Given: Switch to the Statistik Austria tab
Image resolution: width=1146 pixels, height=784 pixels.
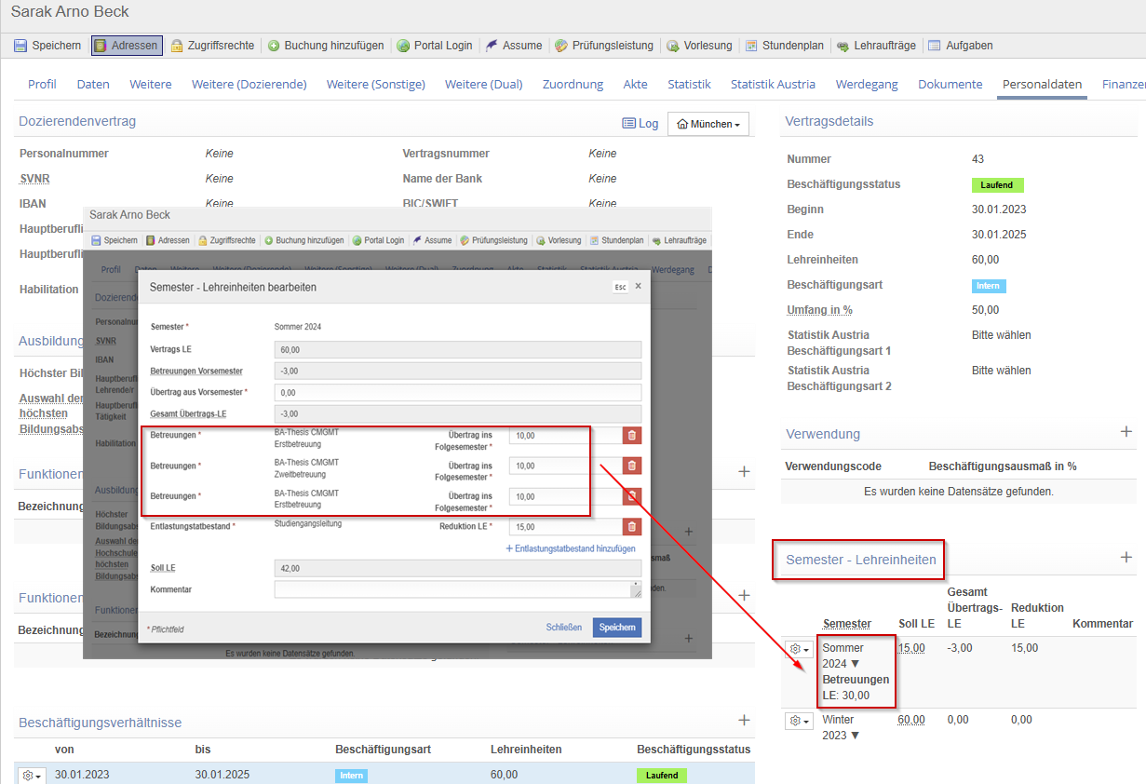Looking at the screenshot, I should click(772, 84).
